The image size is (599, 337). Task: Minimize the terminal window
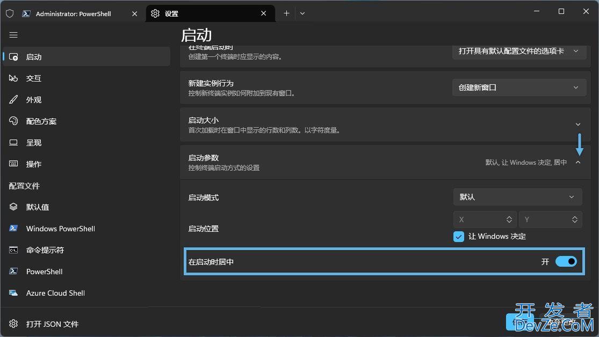(x=537, y=11)
